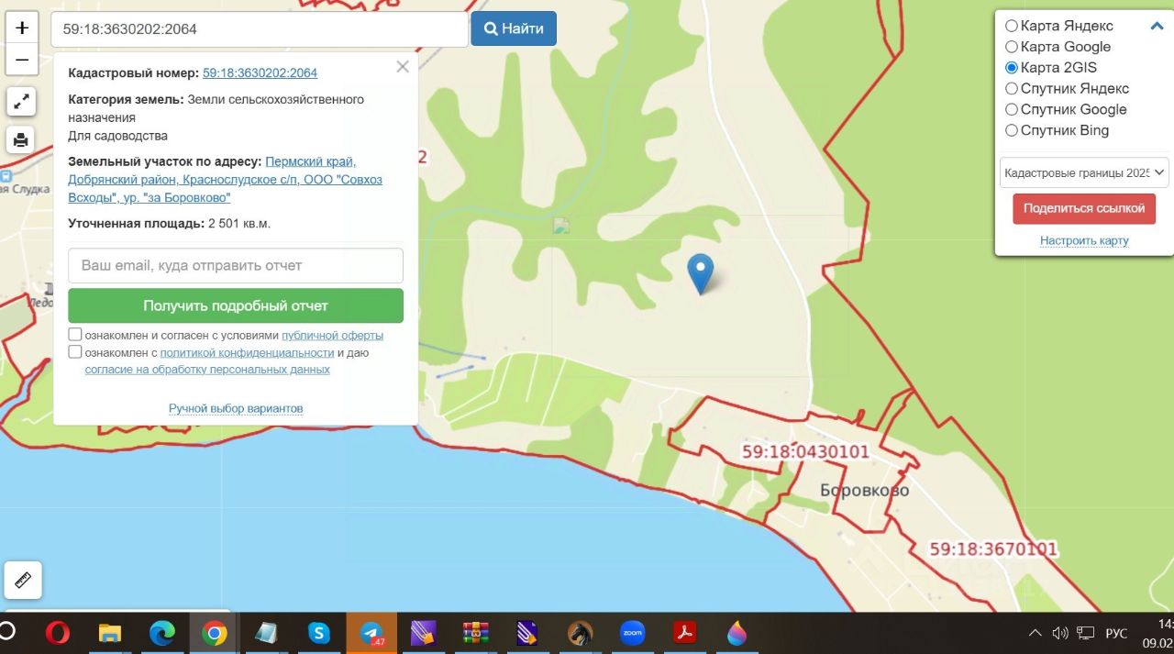
Task: Collapse the map layers panel chevron
Action: point(1157,26)
